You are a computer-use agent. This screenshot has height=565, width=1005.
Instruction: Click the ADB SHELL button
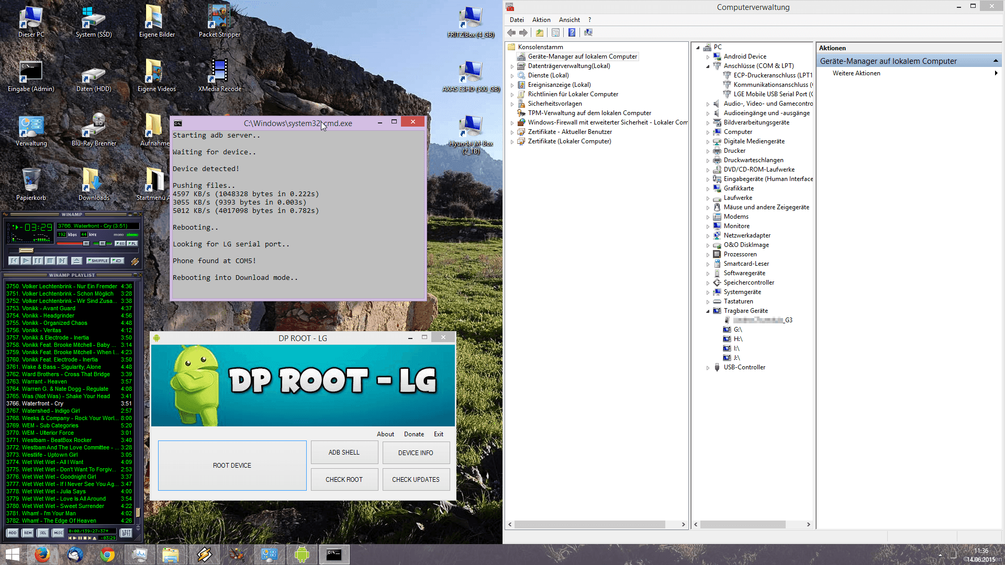[344, 453]
